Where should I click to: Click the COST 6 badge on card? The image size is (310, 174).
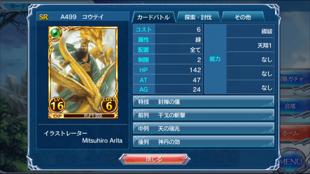coord(109,105)
